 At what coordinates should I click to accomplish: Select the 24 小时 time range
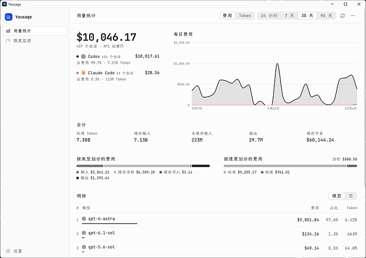pos(269,15)
